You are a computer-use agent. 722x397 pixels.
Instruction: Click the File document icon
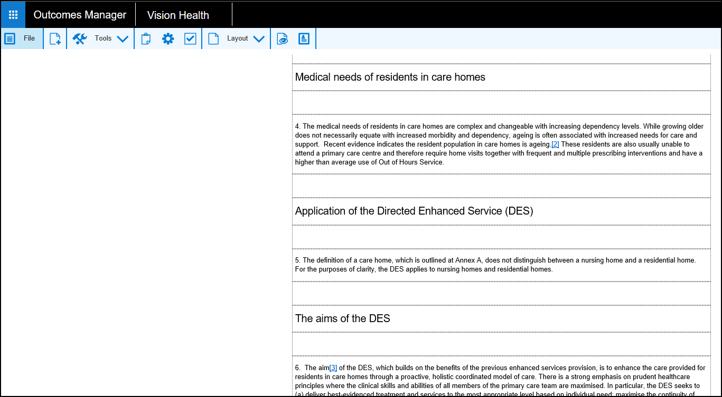coord(10,38)
